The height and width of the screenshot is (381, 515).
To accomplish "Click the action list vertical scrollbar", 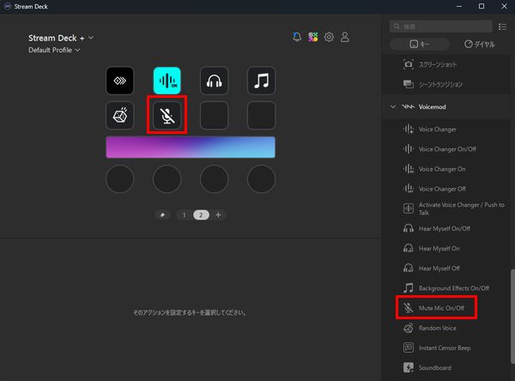I will click(x=512, y=317).
